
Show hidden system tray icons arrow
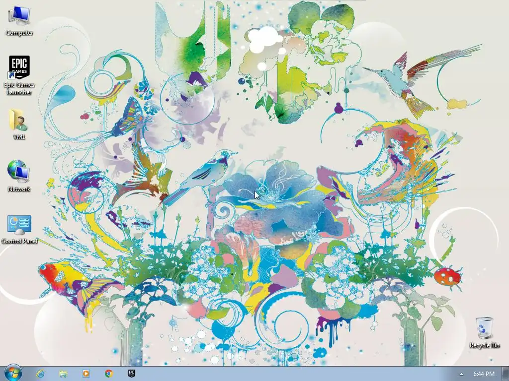[461, 374]
